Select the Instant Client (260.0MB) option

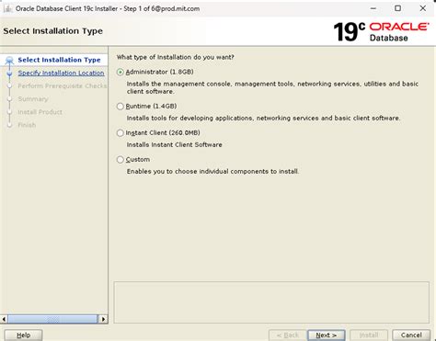pyautogui.click(x=120, y=133)
